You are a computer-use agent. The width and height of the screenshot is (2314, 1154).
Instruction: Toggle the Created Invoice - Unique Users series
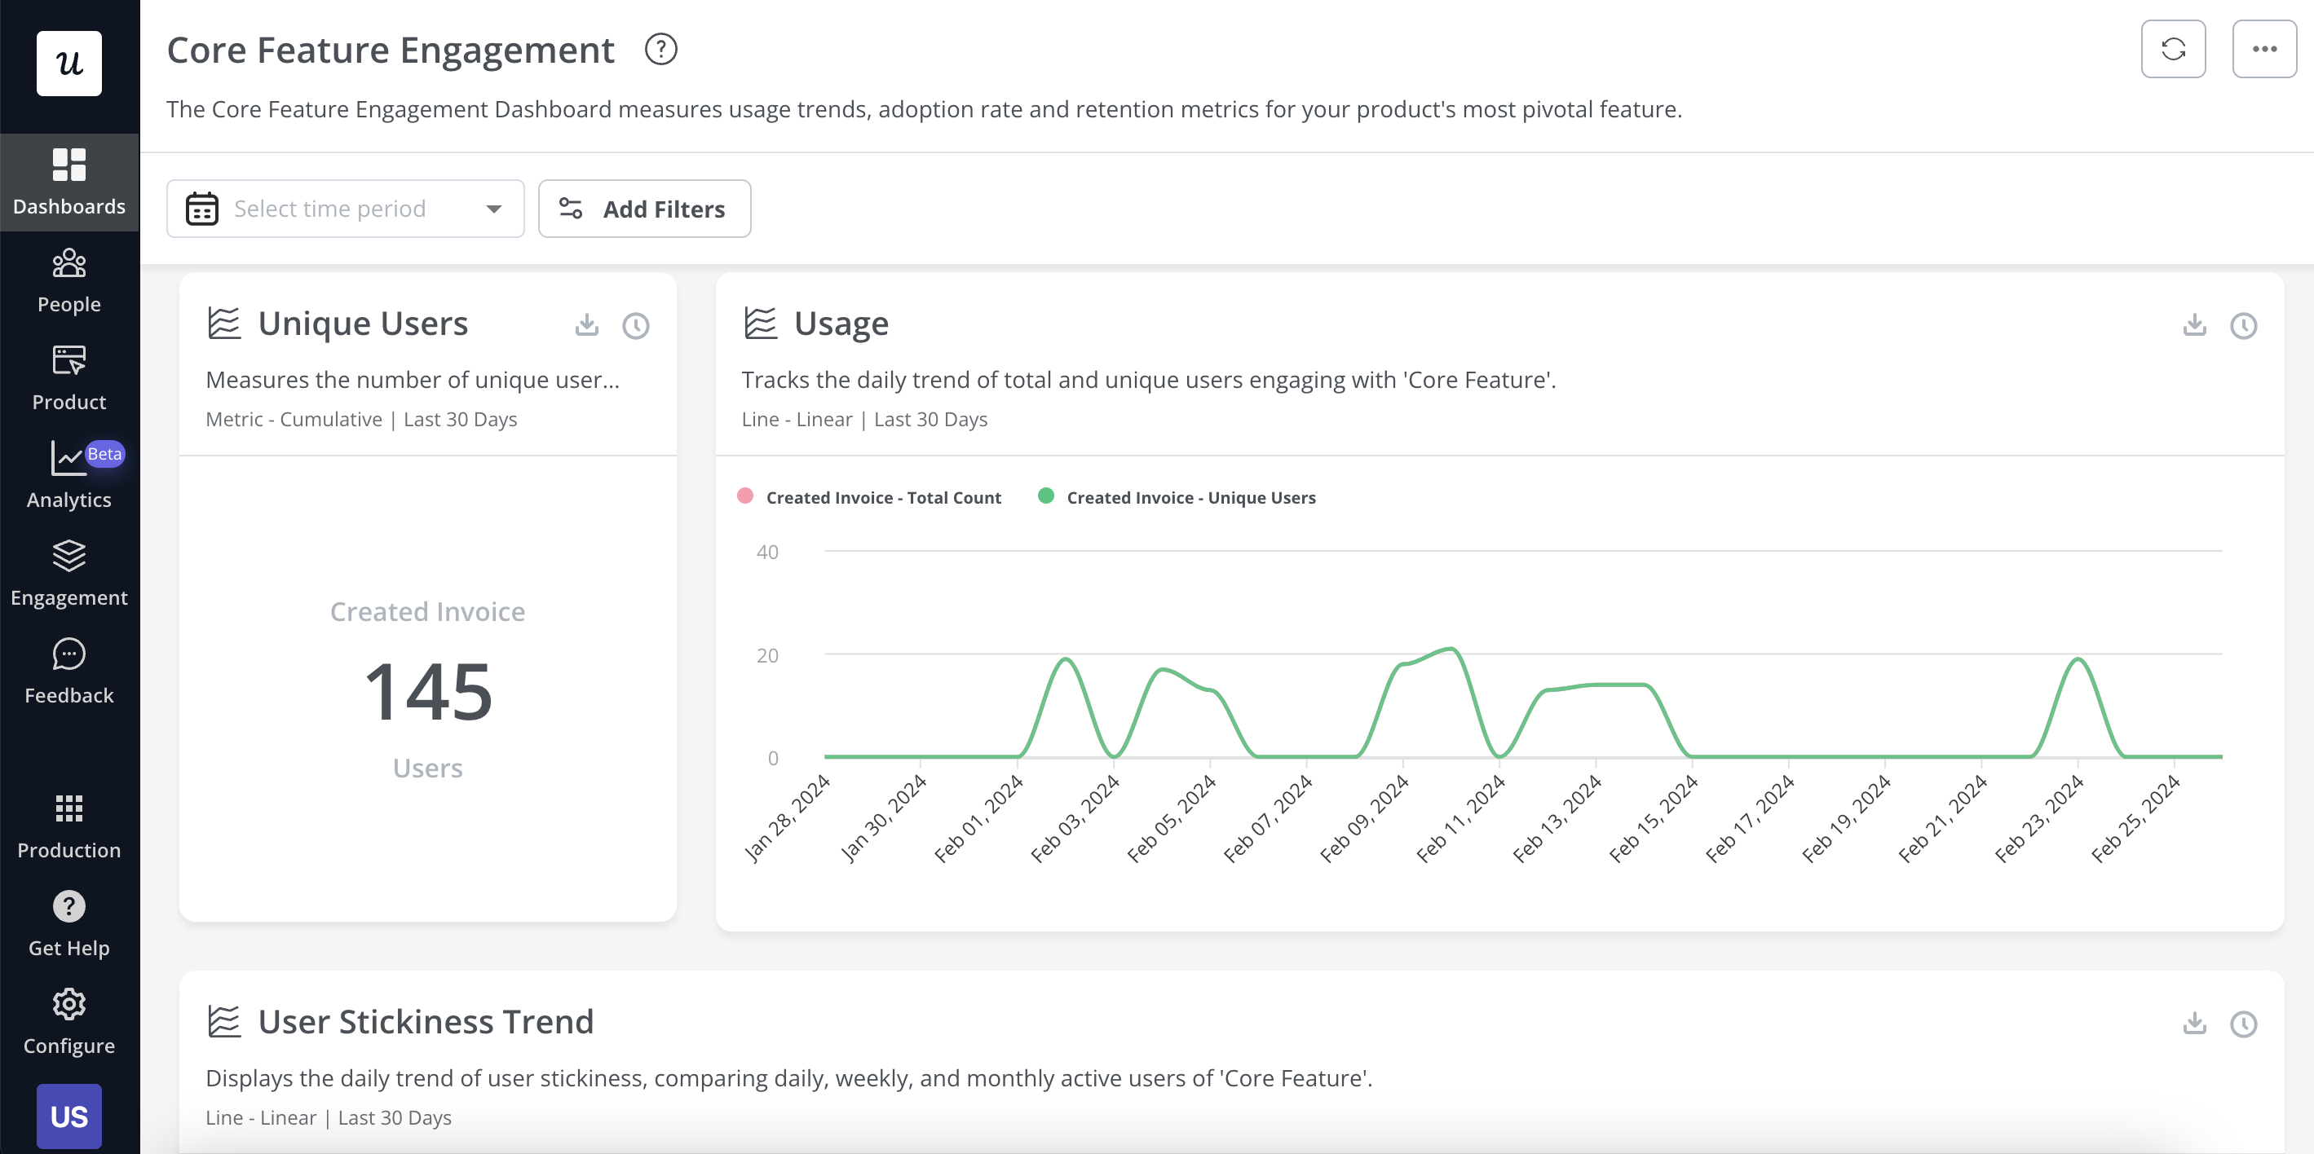[1177, 496]
